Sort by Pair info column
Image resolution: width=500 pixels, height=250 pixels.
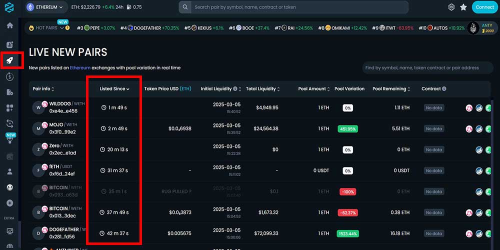coord(43,89)
